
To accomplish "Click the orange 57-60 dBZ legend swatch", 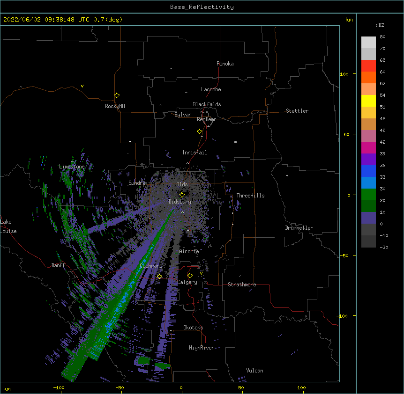I will pyautogui.click(x=368, y=78).
